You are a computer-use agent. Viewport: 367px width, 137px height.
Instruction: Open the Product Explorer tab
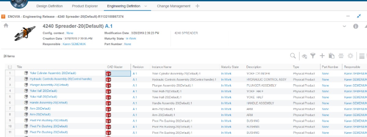coord(85,6)
